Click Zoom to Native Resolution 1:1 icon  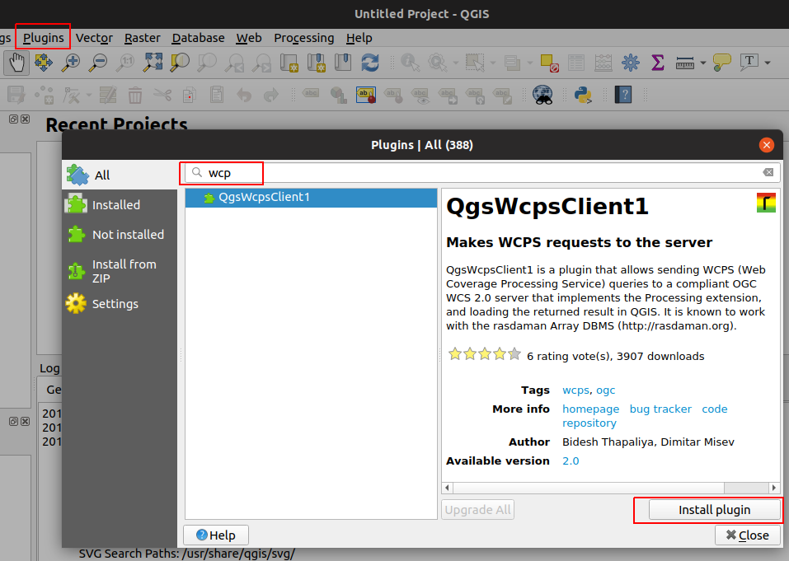pos(125,63)
